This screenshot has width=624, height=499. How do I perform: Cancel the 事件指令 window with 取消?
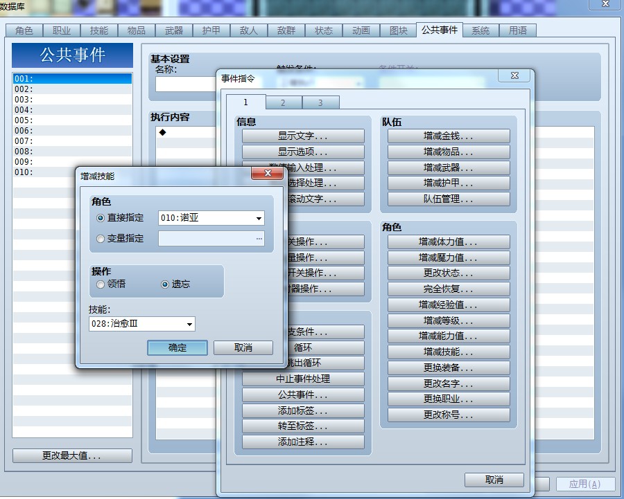[494, 480]
